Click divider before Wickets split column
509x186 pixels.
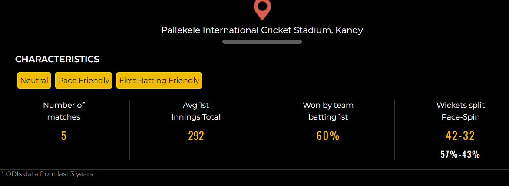pyautogui.click(x=395, y=130)
